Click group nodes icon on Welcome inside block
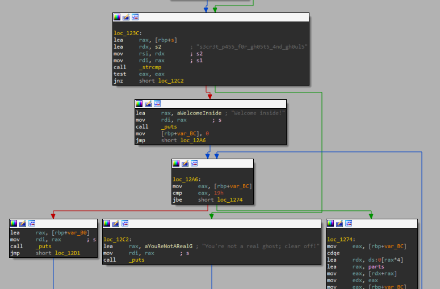440x289 pixels. [157, 104]
